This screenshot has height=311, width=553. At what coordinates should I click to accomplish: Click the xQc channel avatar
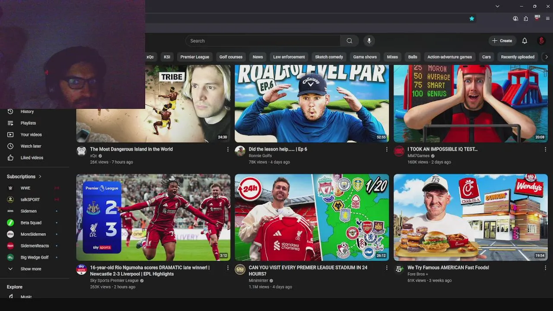click(81, 151)
